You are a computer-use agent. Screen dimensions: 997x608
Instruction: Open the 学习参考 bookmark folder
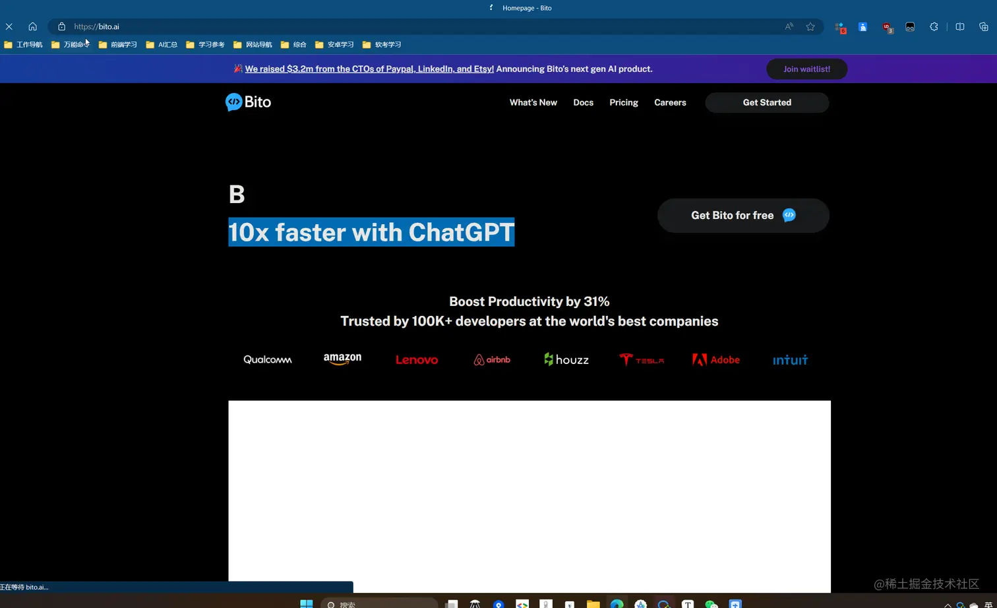click(x=206, y=45)
